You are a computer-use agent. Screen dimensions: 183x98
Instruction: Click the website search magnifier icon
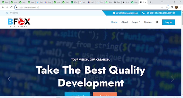coord(157,22)
